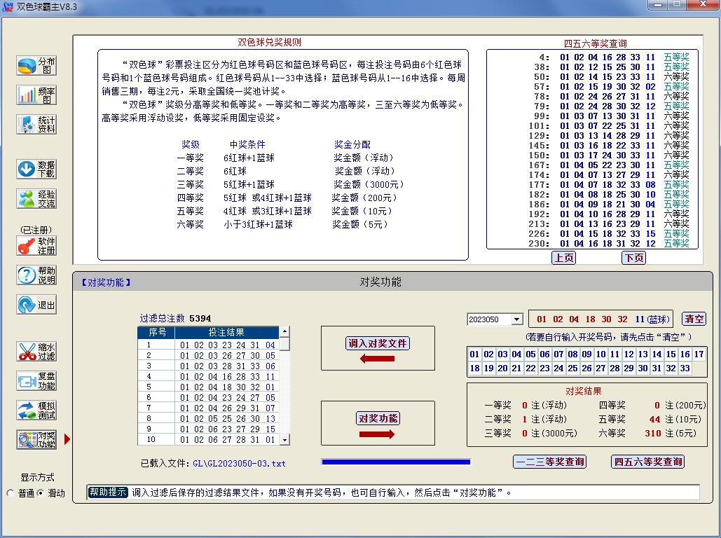The image size is (721, 538).
Task: Select the 普通 display mode radio button
Action: pos(11,493)
